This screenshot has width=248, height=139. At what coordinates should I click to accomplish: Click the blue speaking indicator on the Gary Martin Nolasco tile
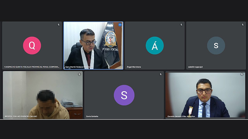[x=120, y=25]
